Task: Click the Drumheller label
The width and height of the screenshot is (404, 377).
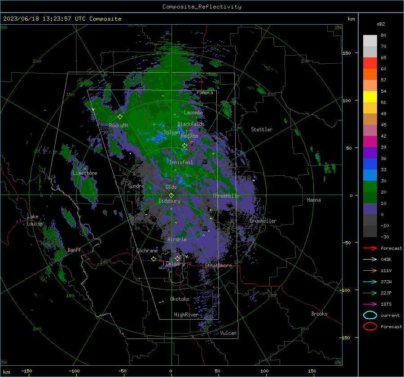Action: 263,221
